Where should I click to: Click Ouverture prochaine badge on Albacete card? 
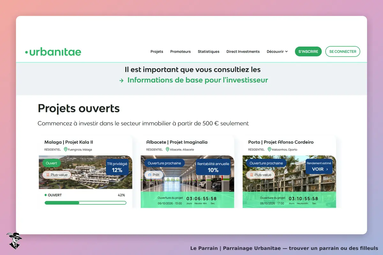tap(164, 163)
